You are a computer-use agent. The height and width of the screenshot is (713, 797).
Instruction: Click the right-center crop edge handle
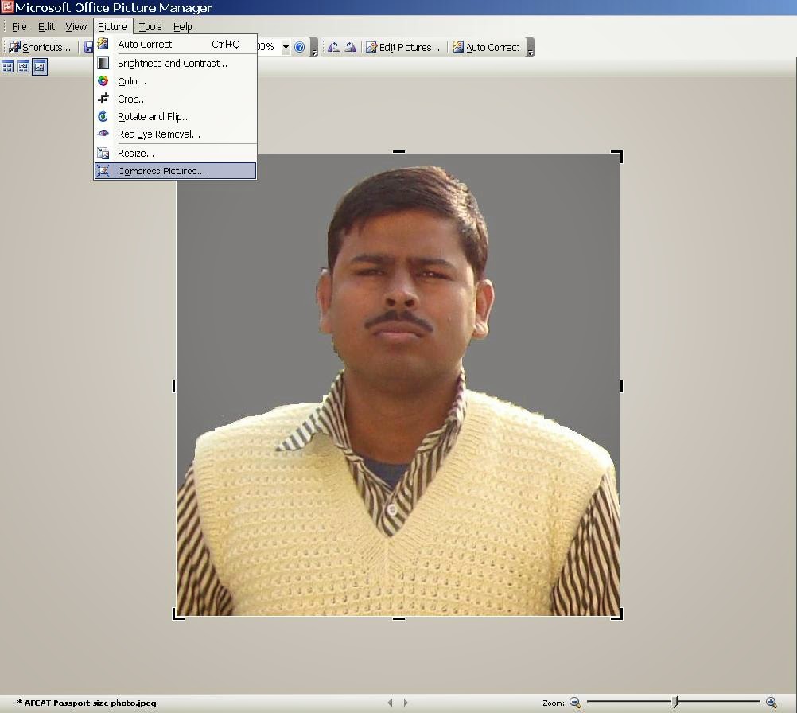pyautogui.click(x=621, y=386)
